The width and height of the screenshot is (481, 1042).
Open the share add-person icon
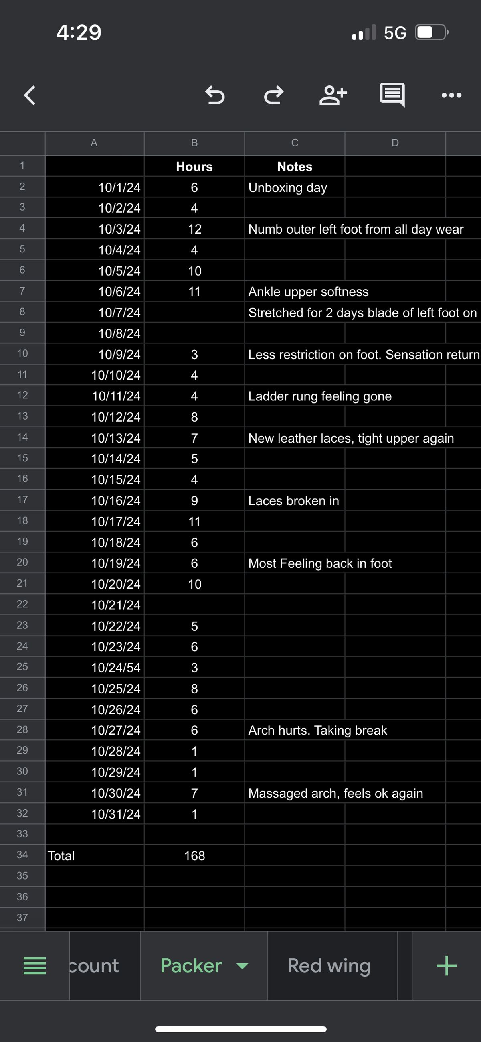click(333, 95)
